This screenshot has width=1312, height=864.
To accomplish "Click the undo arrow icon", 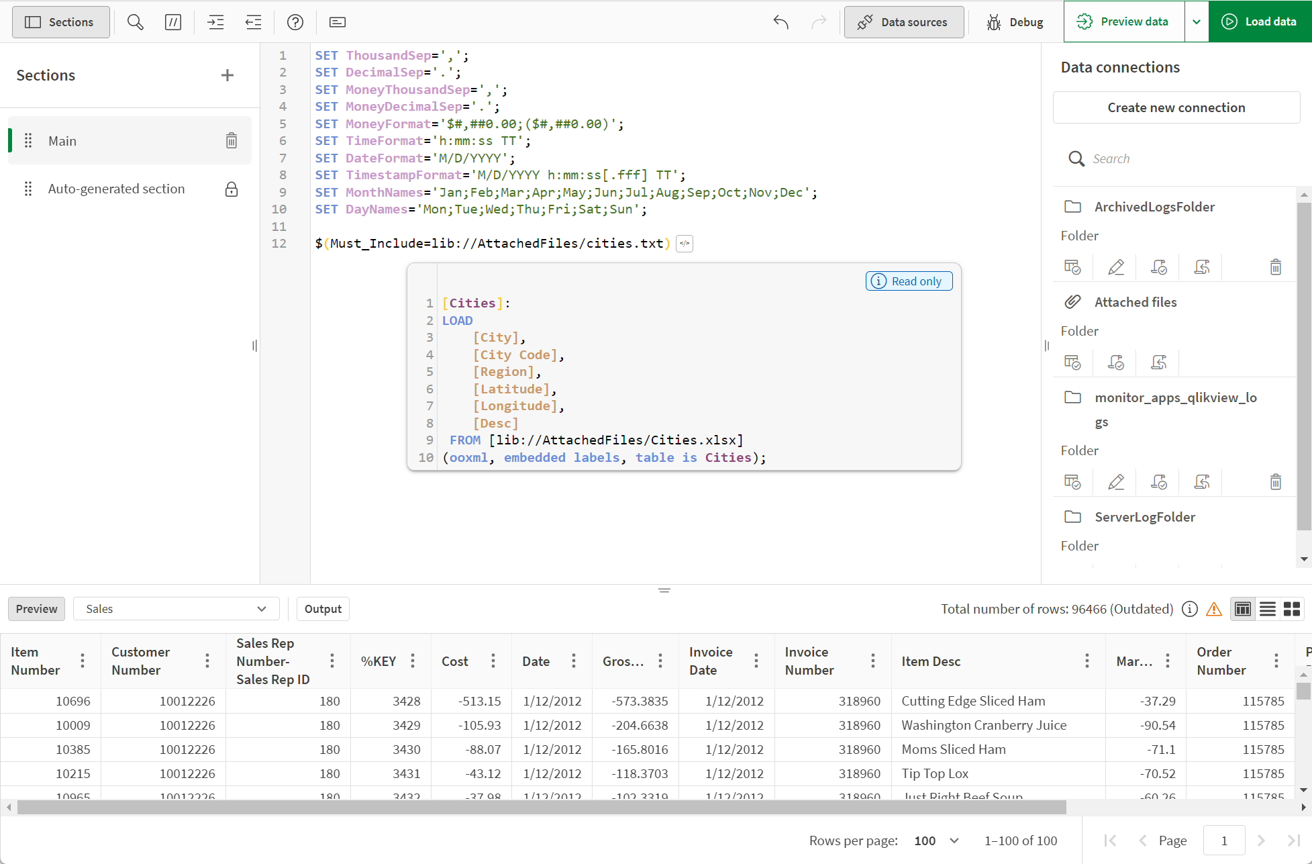I will [781, 21].
